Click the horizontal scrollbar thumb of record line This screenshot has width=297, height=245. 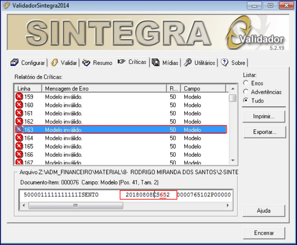click(76, 205)
